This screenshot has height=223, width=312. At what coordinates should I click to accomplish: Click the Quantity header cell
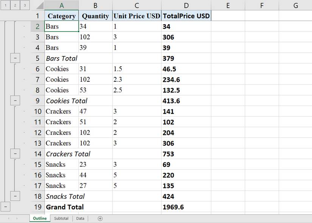coord(96,16)
